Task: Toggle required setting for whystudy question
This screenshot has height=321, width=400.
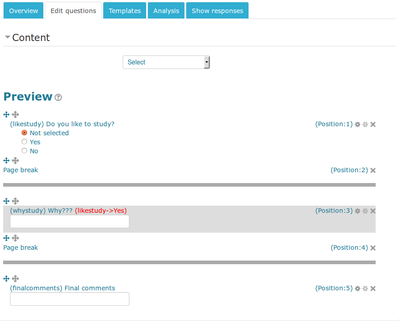Action: coord(365,211)
